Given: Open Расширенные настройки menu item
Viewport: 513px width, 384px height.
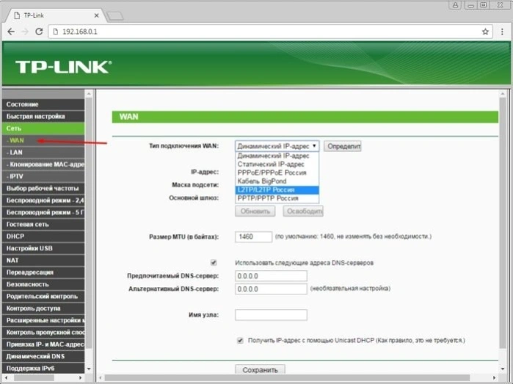Looking at the screenshot, I should 43,321.
